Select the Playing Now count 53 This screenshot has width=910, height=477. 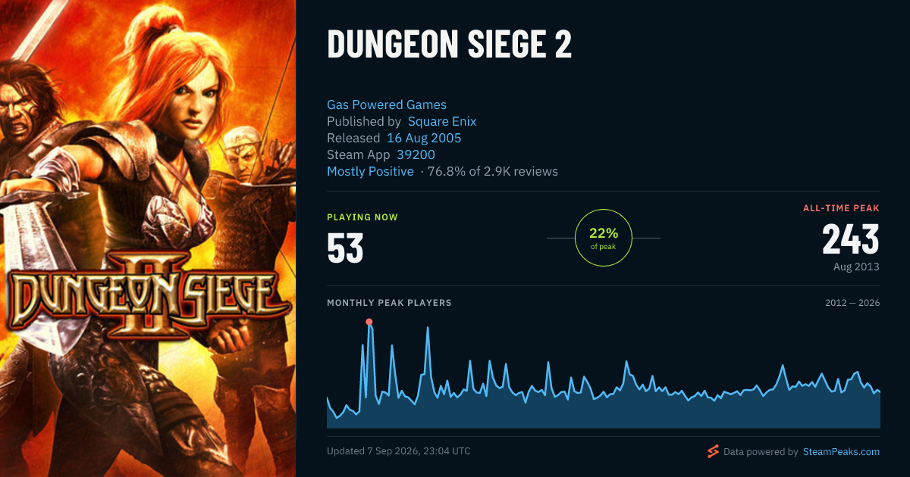click(345, 248)
